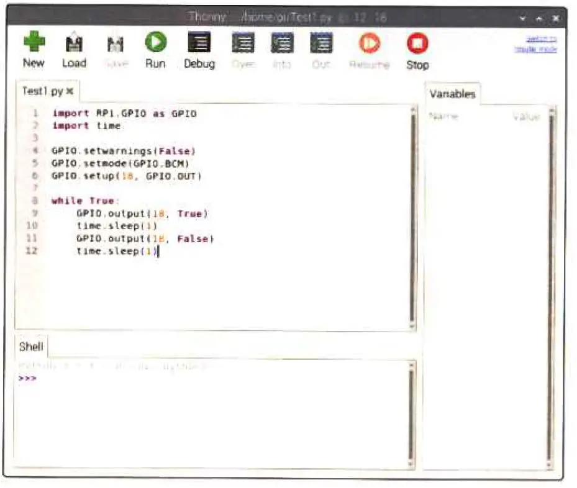
Task: Switch to regular mode link
Action: click(536, 44)
